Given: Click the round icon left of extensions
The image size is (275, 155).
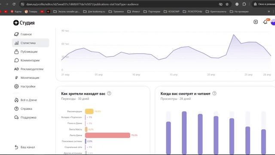Looking at the screenshot, I should [237, 4].
